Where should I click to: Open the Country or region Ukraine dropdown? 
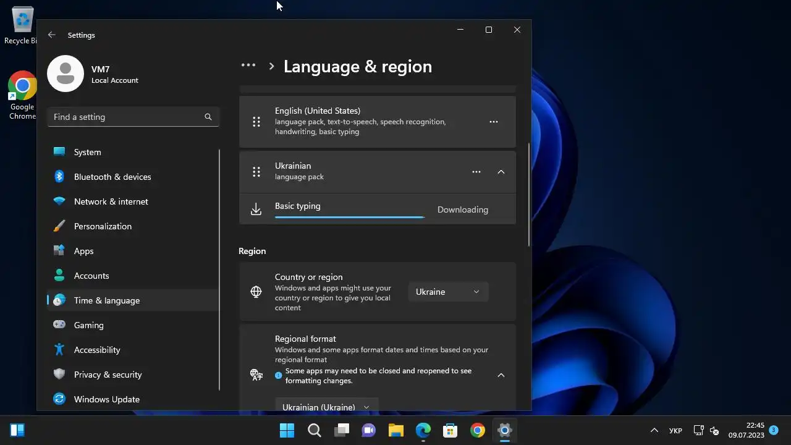pos(448,292)
